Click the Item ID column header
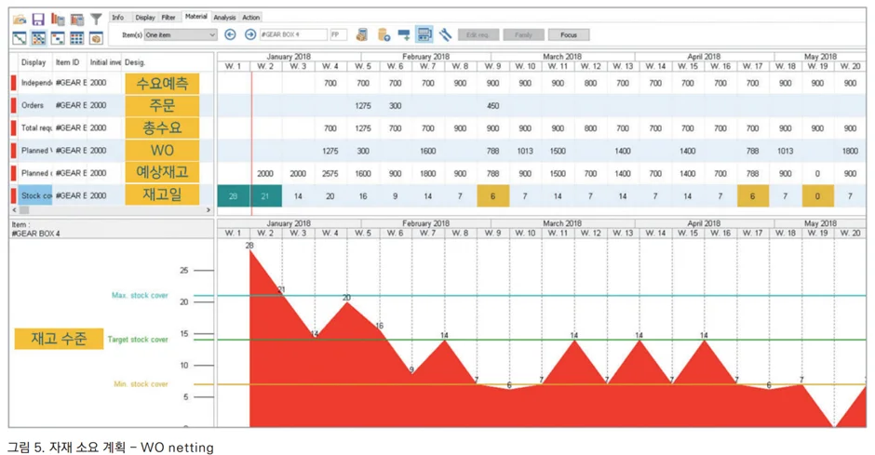This screenshot has height=455, width=875. pyautogui.click(x=68, y=62)
